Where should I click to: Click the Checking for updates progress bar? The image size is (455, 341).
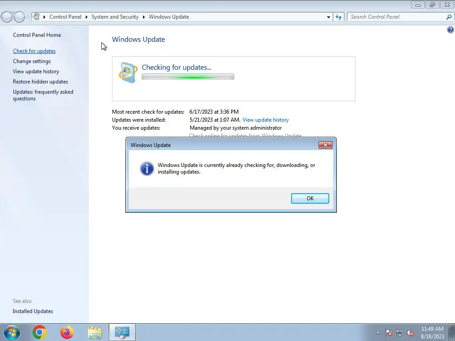[188, 76]
